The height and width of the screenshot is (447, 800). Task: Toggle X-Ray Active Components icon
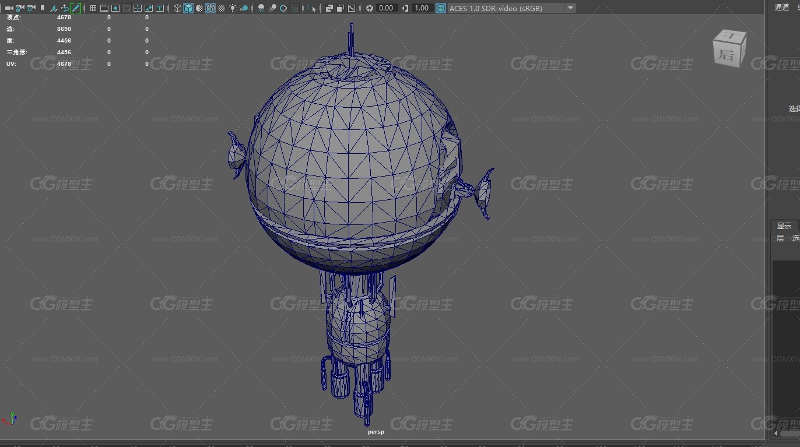(341, 8)
